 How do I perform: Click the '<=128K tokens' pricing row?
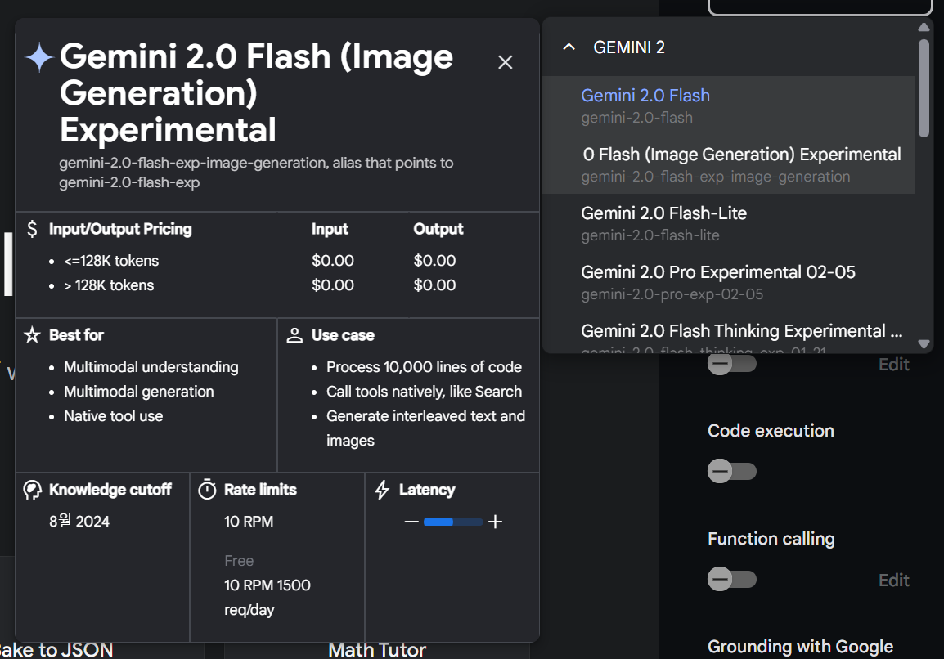(111, 261)
